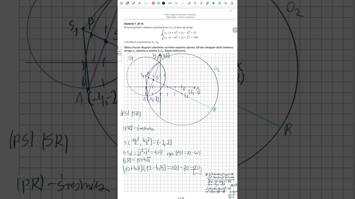Choose the mint green pen color
Image resolution: width=355 pixels, height=199 pixels.
(158, 3)
